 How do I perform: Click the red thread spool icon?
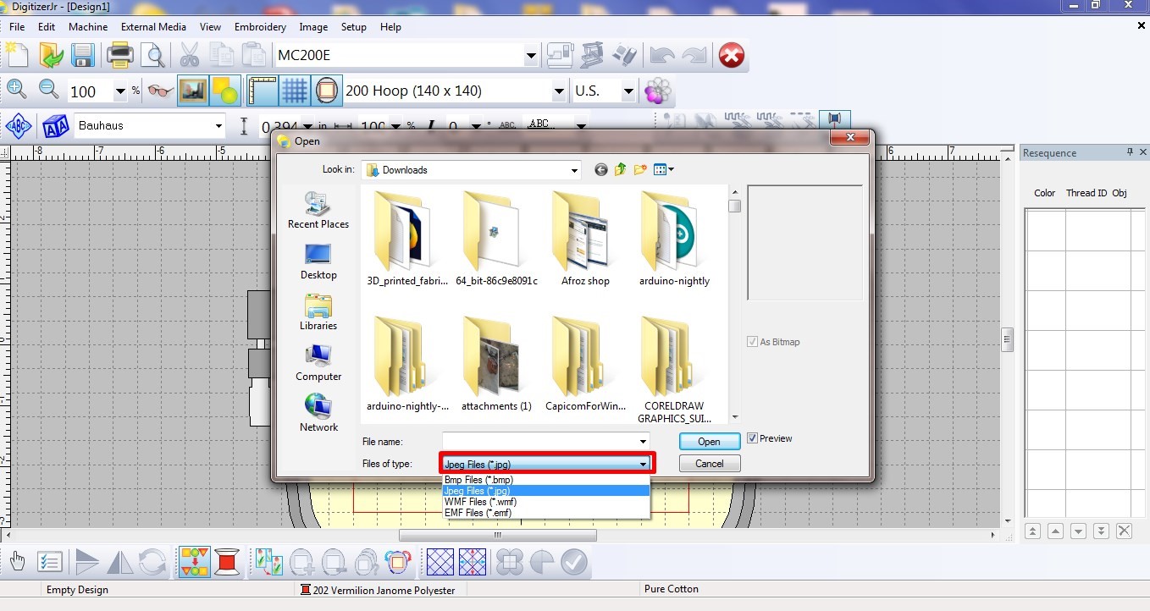[227, 561]
